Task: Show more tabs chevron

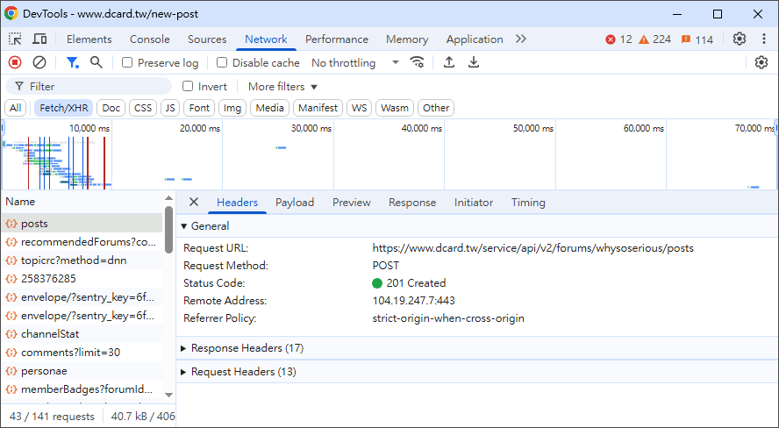Action: (x=521, y=39)
